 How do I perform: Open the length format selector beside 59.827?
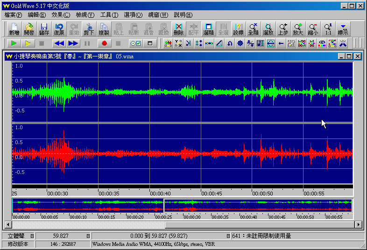point(88,236)
